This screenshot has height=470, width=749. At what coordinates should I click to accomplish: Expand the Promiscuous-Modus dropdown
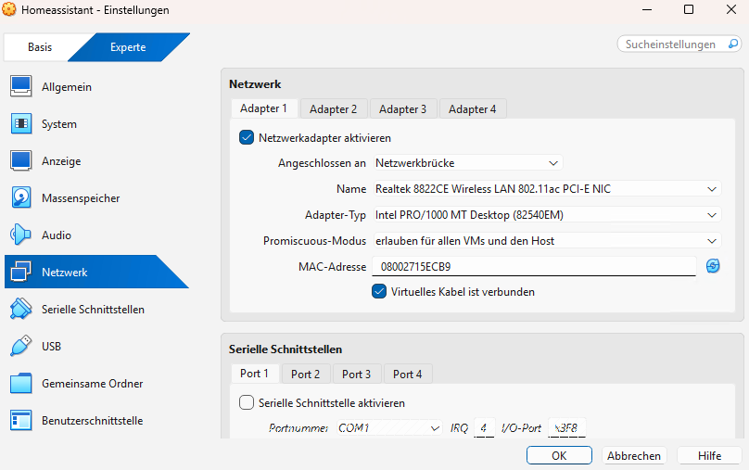click(547, 241)
